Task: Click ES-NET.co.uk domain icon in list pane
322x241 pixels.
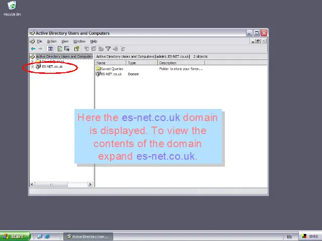Action: 98,74
